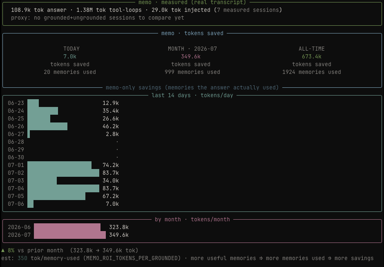Click '20 memories used' text
Screen dimensions: 384x267
click(x=70, y=72)
